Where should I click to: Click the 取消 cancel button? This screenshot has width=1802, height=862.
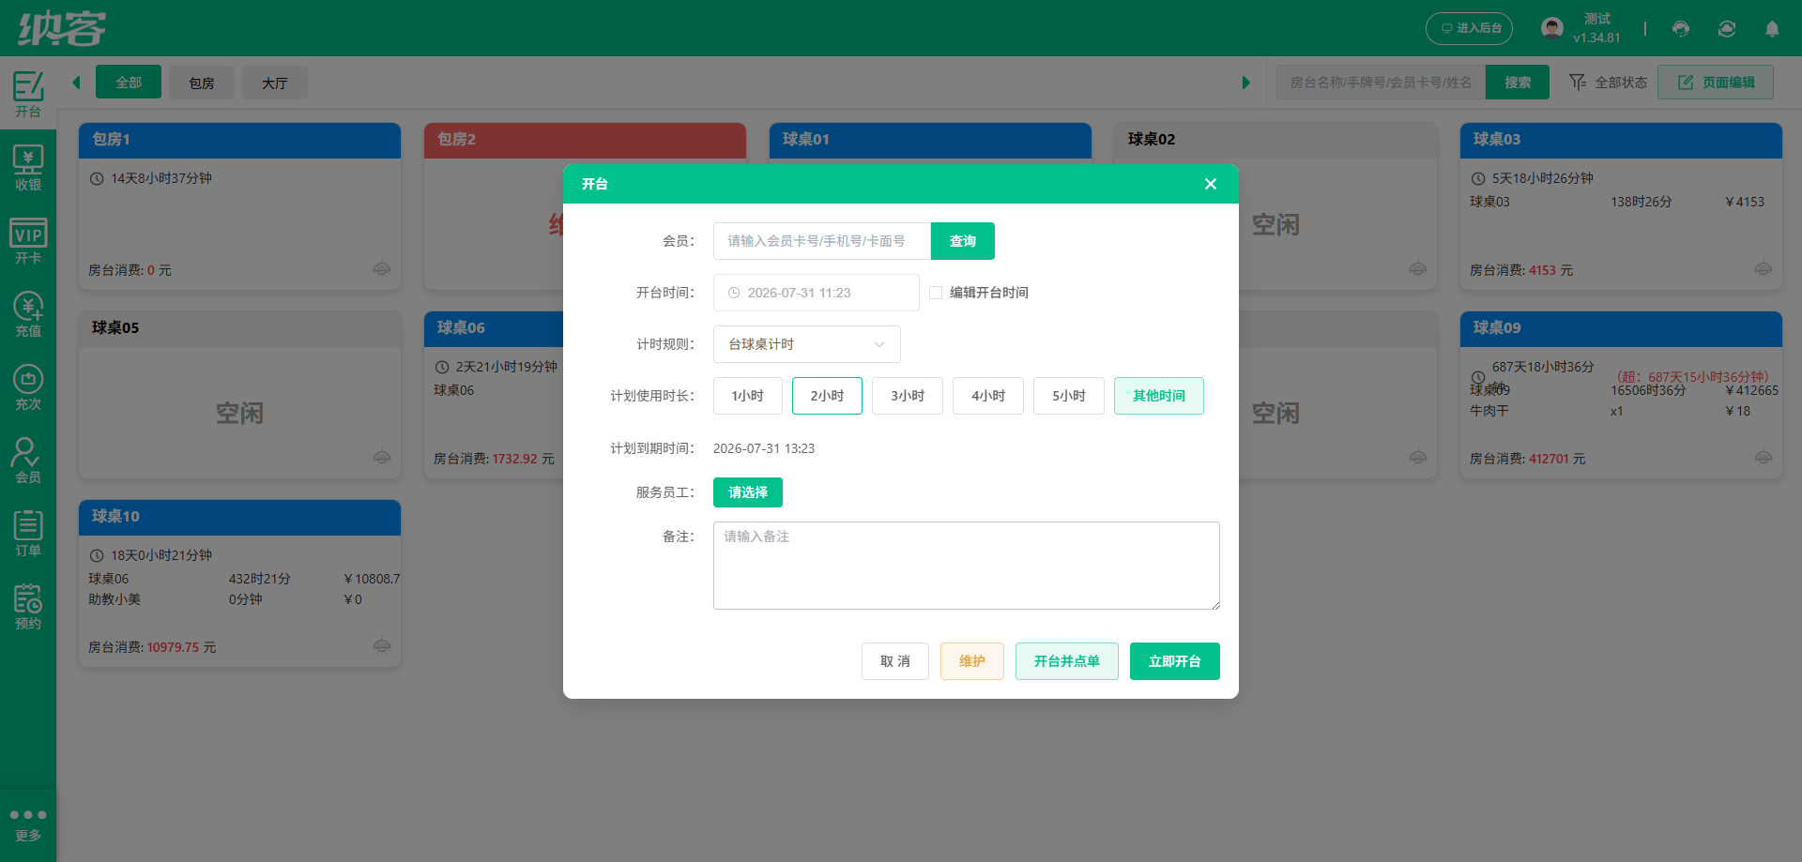pyautogui.click(x=895, y=661)
